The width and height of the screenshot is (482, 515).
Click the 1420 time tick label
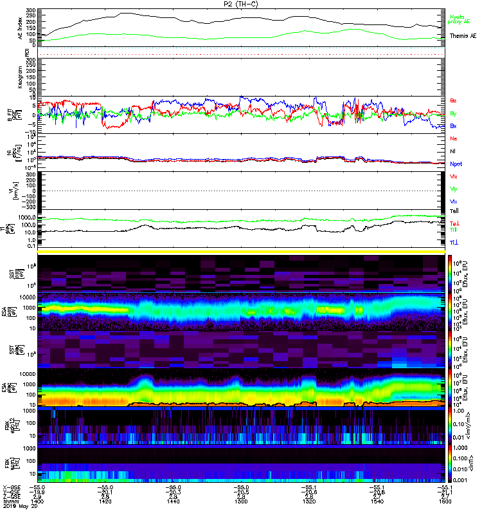(105, 501)
